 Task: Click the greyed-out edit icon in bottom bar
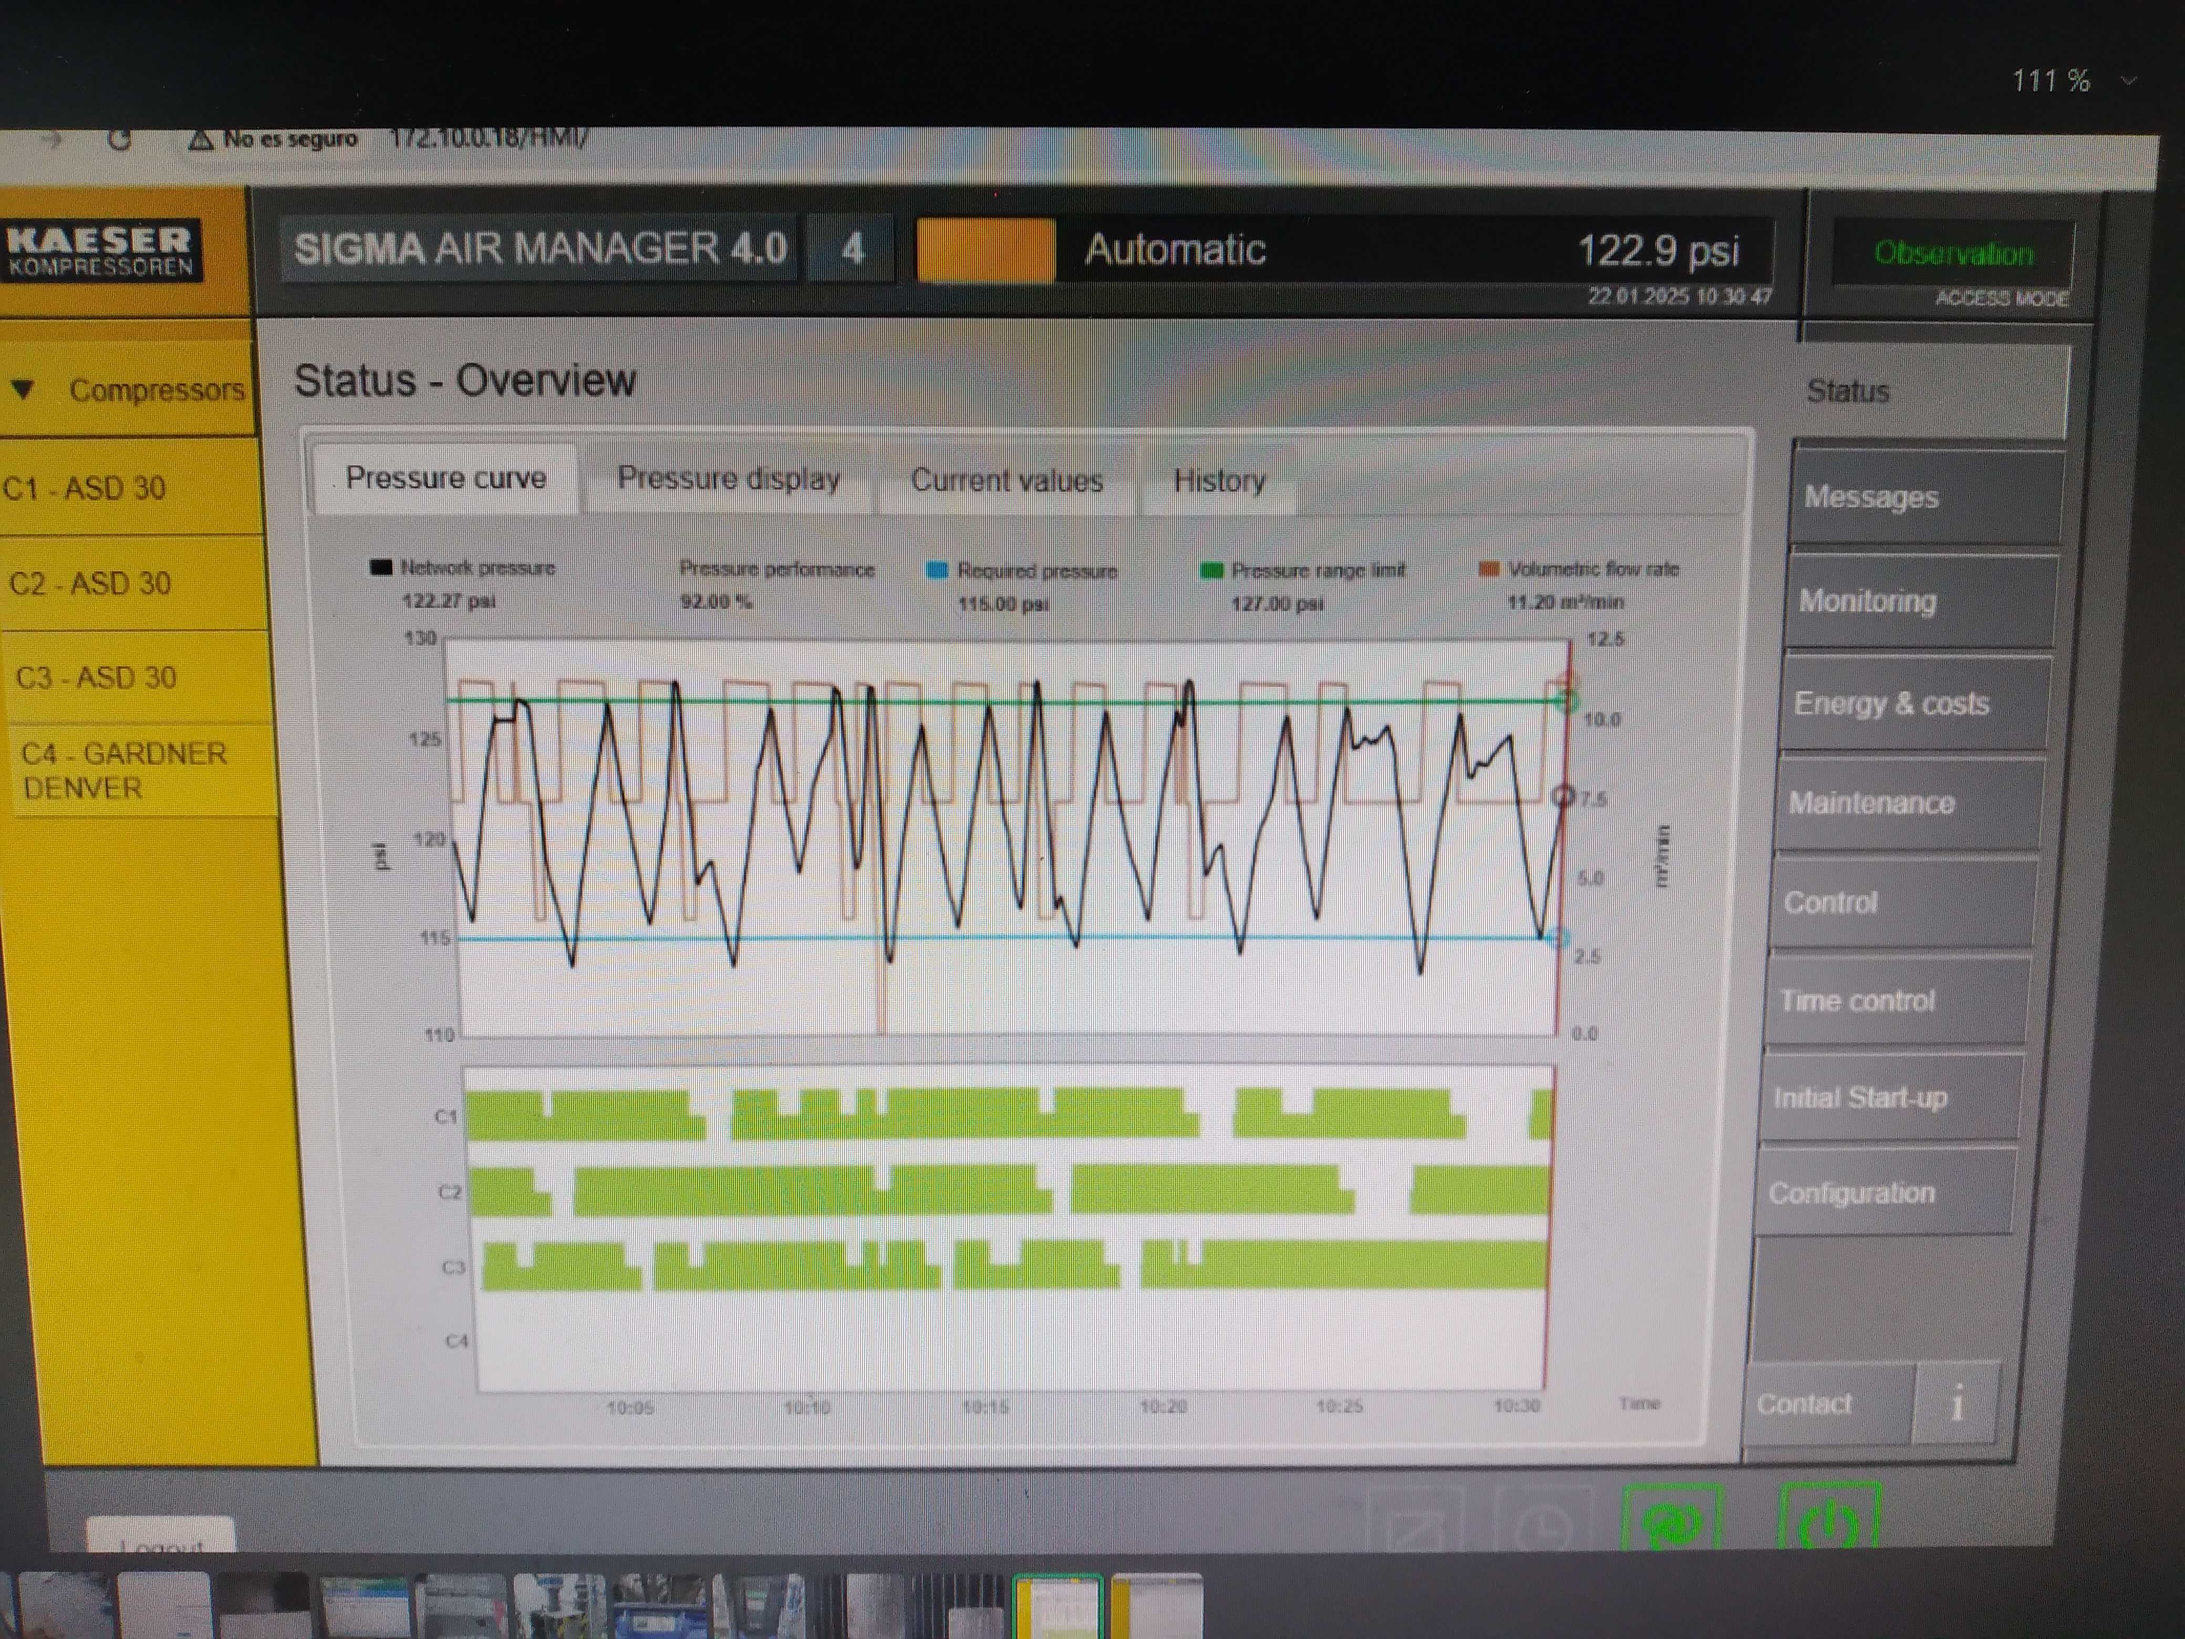point(1414,1523)
